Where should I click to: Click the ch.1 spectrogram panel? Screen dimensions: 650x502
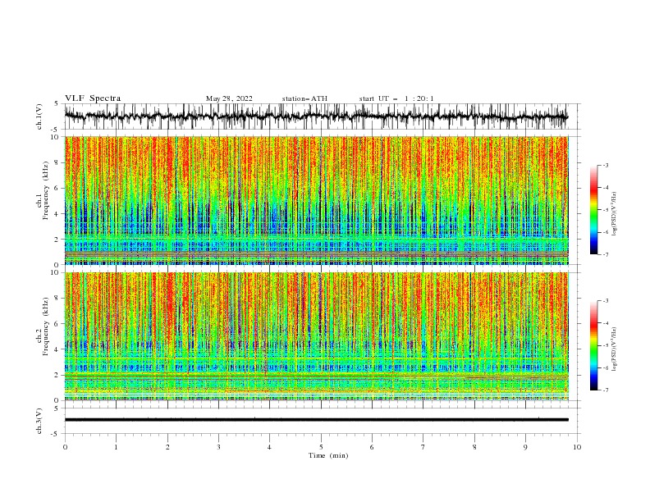point(316,200)
